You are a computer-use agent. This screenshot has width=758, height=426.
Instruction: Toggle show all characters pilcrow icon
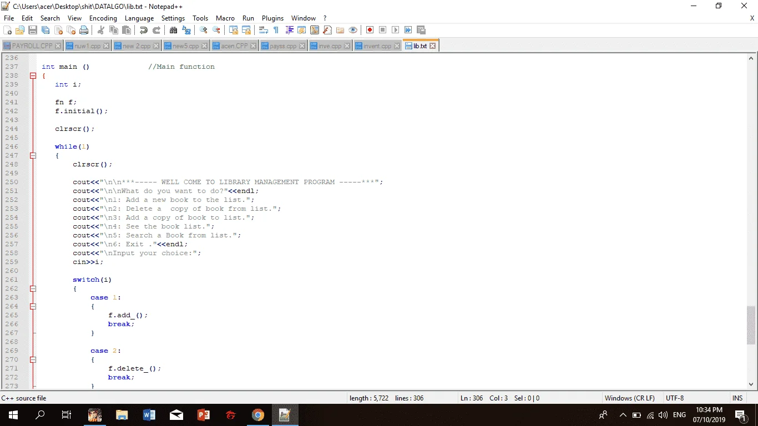[x=276, y=30]
